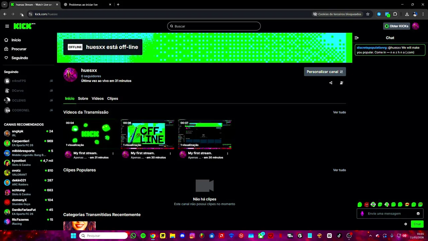Bookmark this page with the star icon

[x=368, y=14]
